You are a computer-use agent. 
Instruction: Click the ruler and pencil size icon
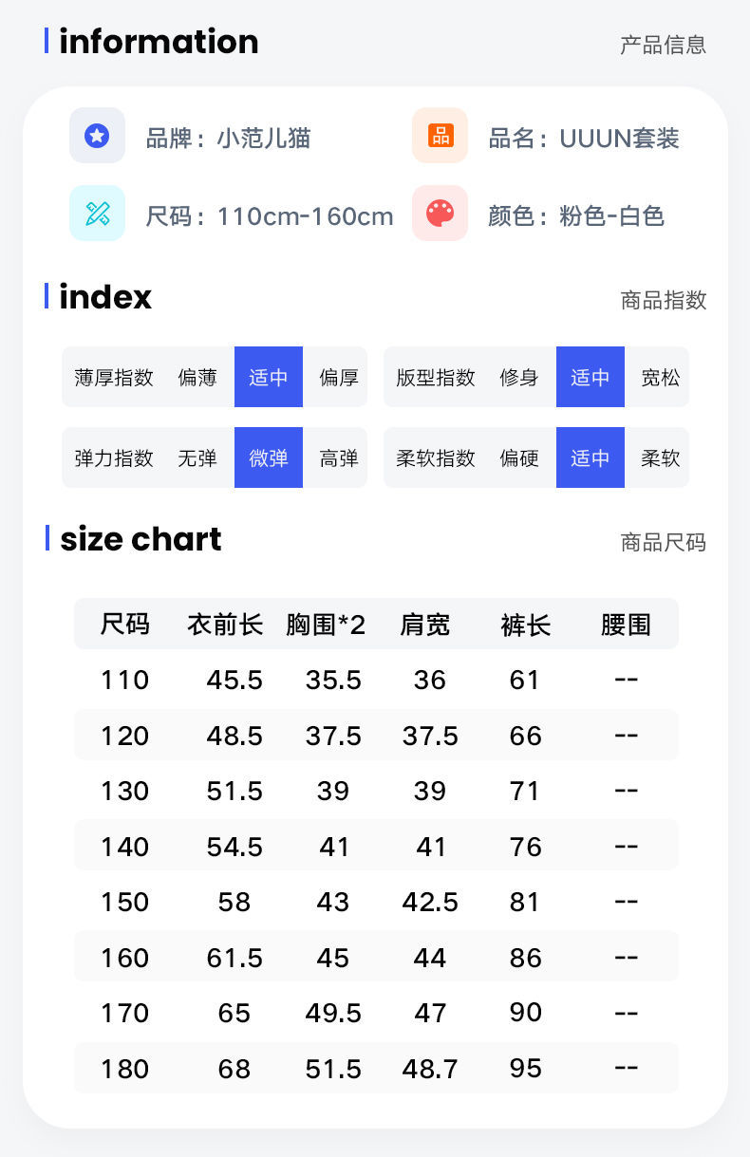(x=97, y=214)
